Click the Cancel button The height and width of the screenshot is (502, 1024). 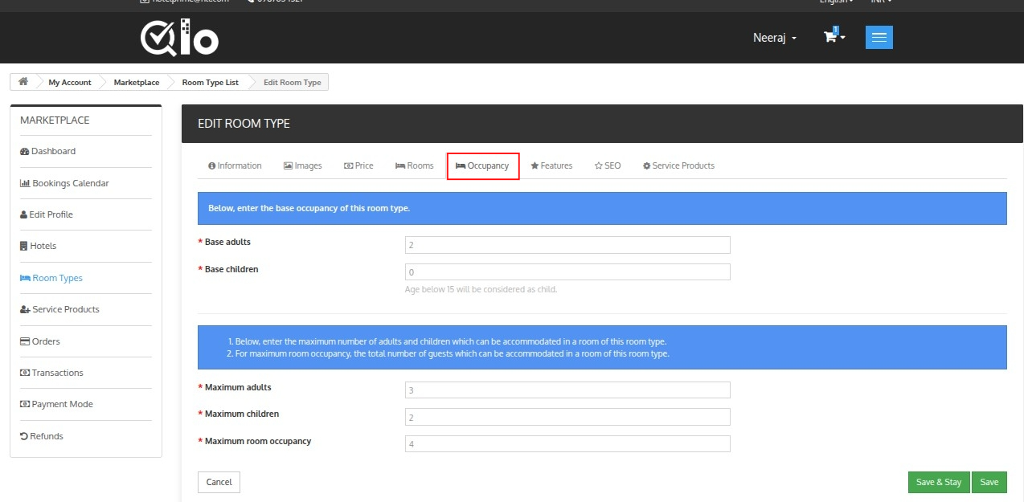click(x=219, y=482)
